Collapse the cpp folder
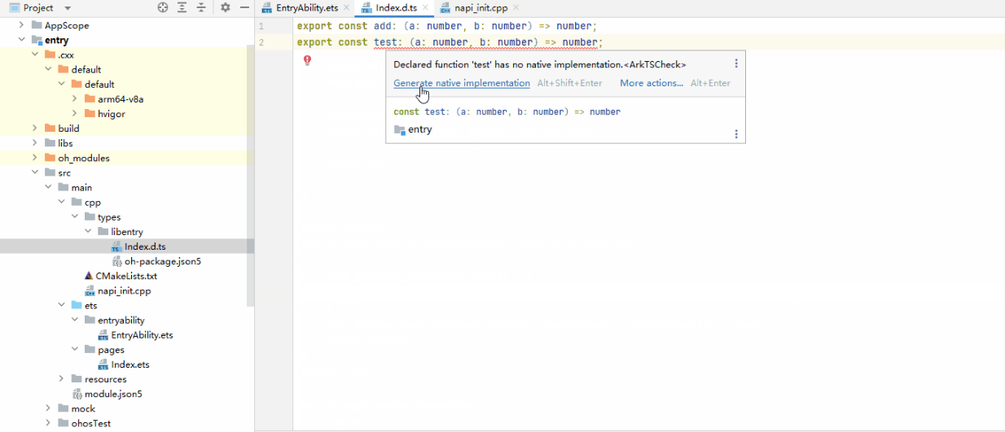Image resolution: width=1005 pixels, height=432 pixels. pos(62,203)
